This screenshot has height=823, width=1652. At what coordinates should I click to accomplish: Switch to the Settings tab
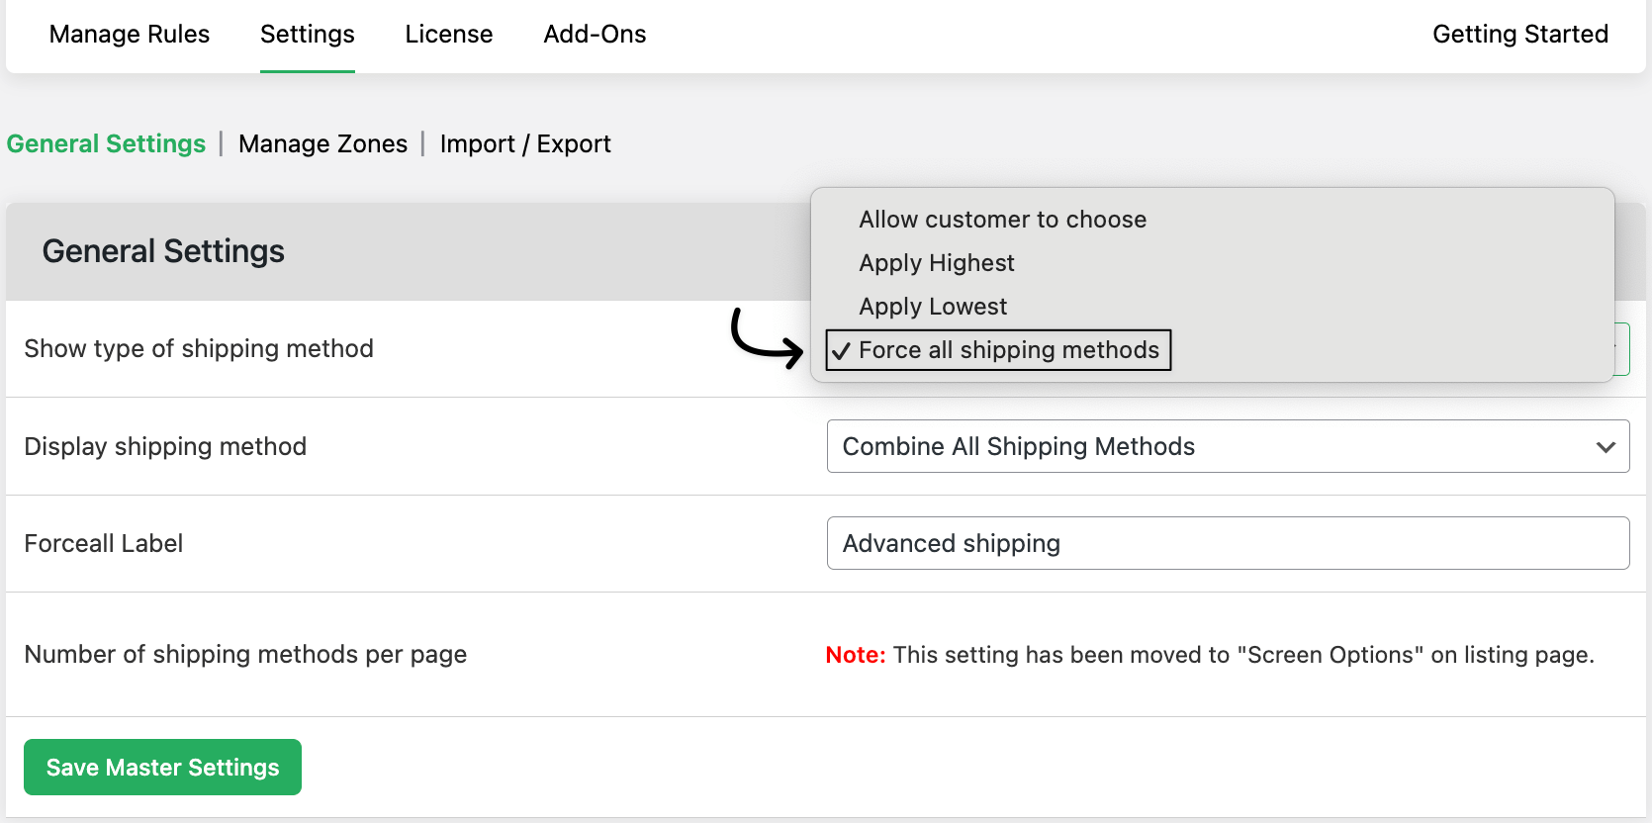point(307,35)
